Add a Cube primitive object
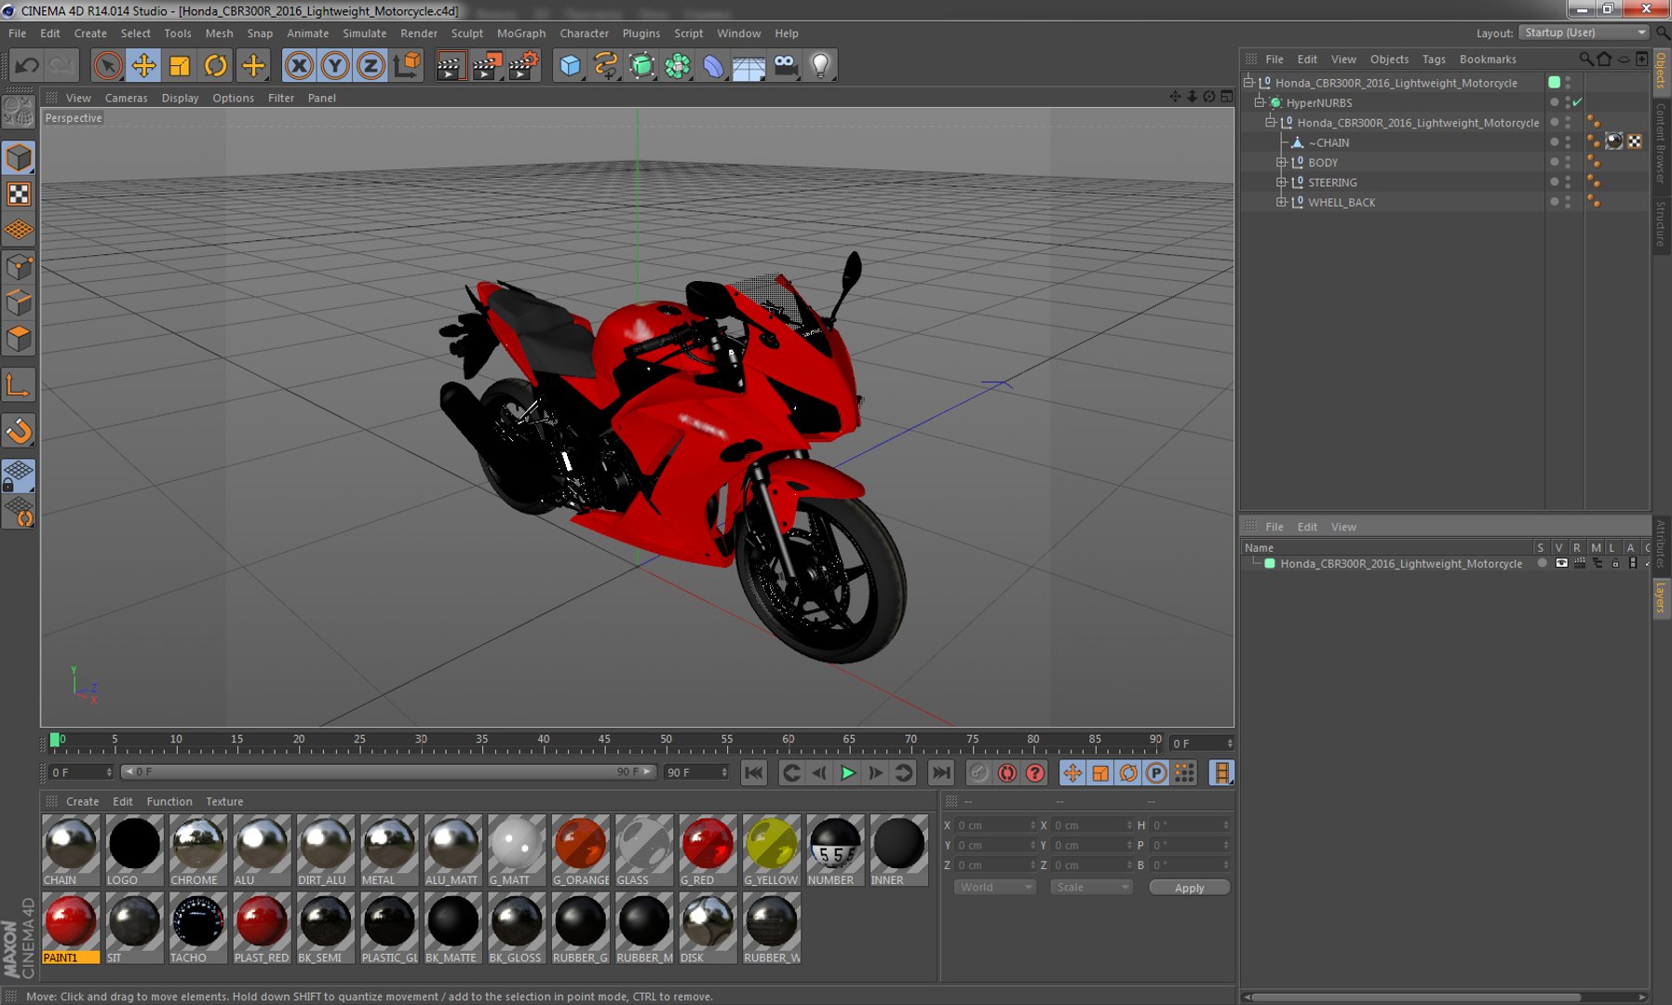1672x1005 pixels. coord(570,65)
